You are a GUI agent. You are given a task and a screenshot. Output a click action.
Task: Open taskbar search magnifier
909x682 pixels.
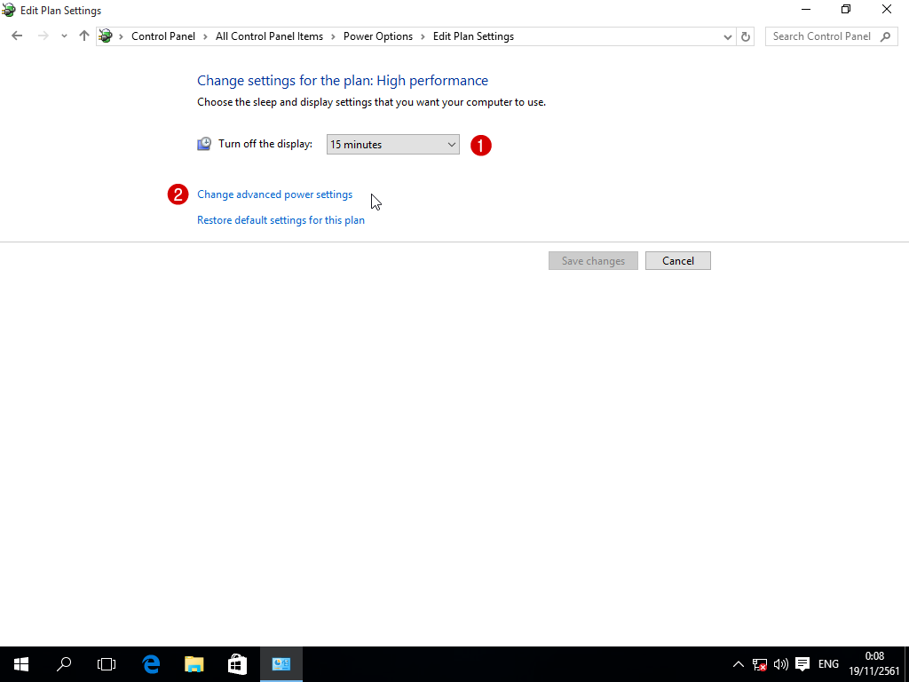coord(64,663)
